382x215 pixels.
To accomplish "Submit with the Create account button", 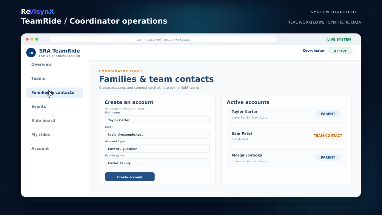I will [x=130, y=177].
